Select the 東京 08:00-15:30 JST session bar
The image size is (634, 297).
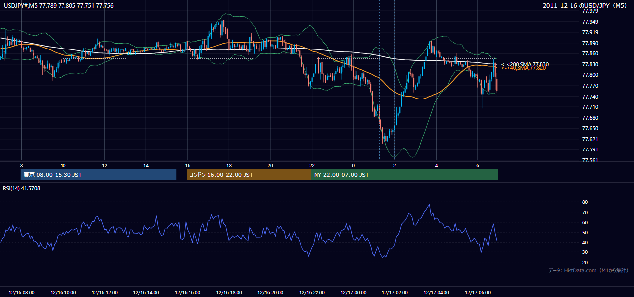point(98,175)
